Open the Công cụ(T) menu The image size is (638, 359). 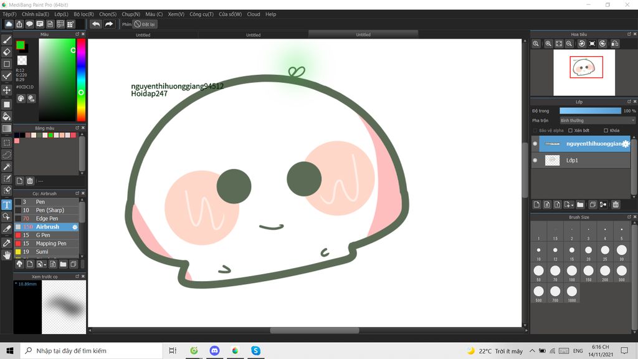coord(201,14)
